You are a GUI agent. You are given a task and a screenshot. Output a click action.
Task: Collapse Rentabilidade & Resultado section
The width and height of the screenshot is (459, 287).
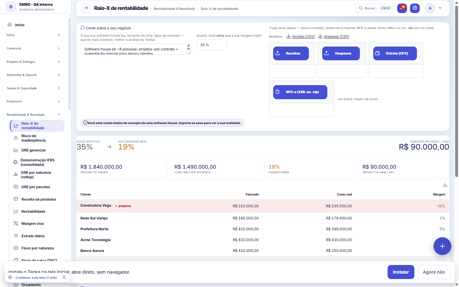[33, 115]
